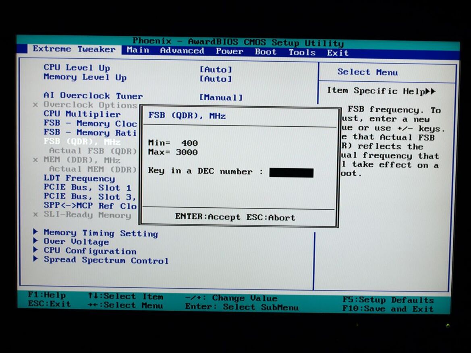This screenshot has height=353, width=471.
Task: Select the LDT Frequency setting
Action: click(79, 178)
